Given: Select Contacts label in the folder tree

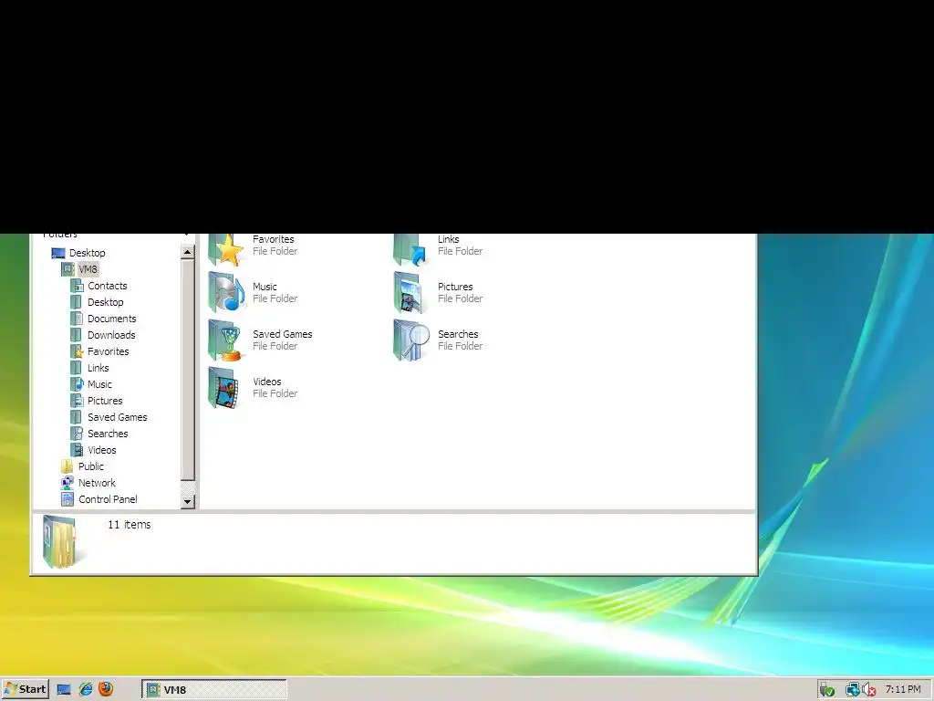Looking at the screenshot, I should click(108, 286).
